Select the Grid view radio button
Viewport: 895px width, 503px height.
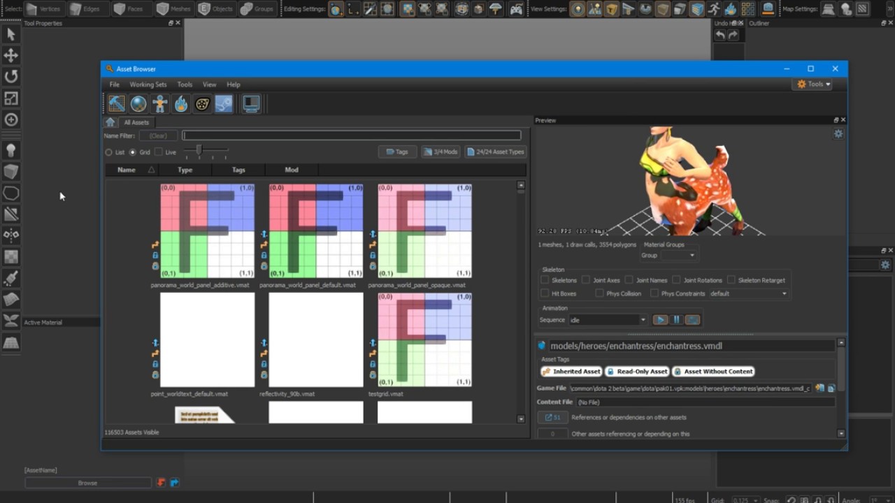(x=133, y=152)
